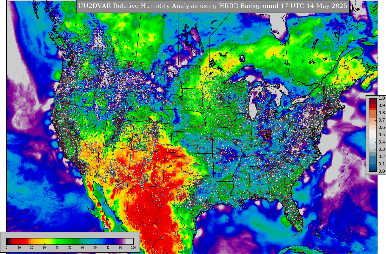
Task: Click the 80 tick label on humidity colorbar
Action: coord(108,248)
